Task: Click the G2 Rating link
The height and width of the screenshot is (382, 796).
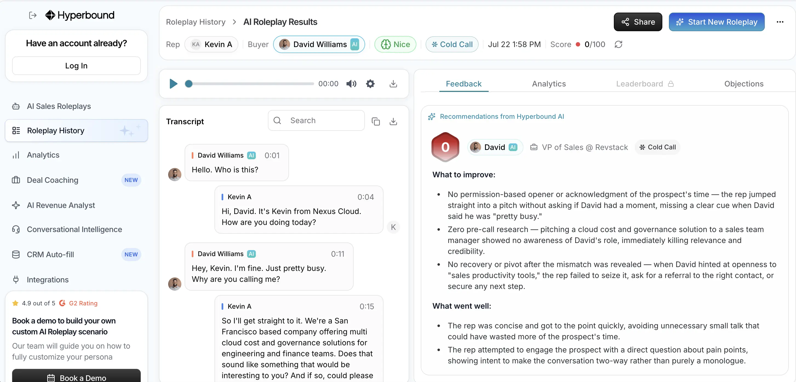Action: click(x=83, y=303)
